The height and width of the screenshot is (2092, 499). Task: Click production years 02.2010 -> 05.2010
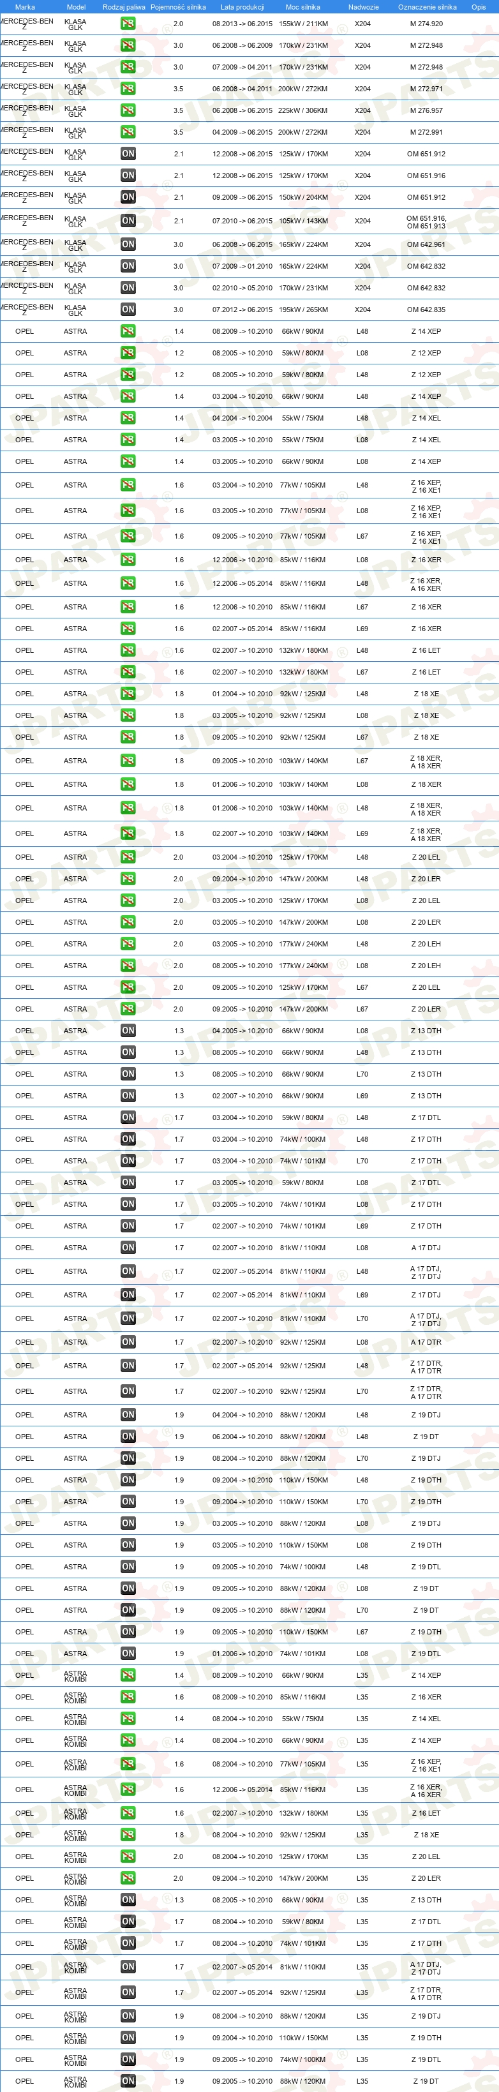point(242,287)
